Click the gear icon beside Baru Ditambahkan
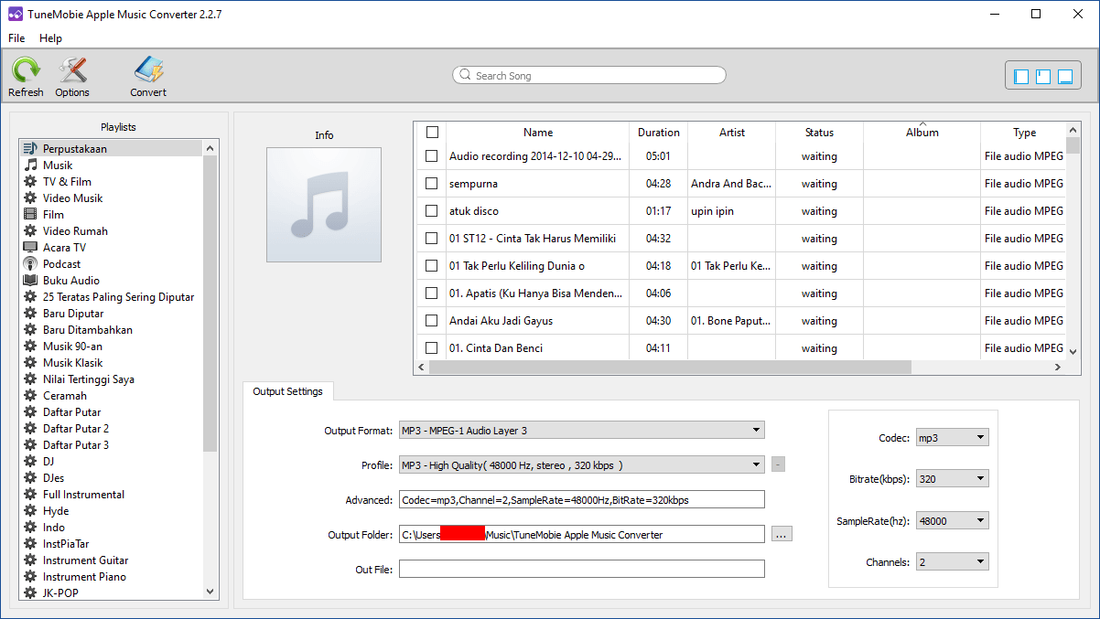The height and width of the screenshot is (619, 1100). [30, 329]
